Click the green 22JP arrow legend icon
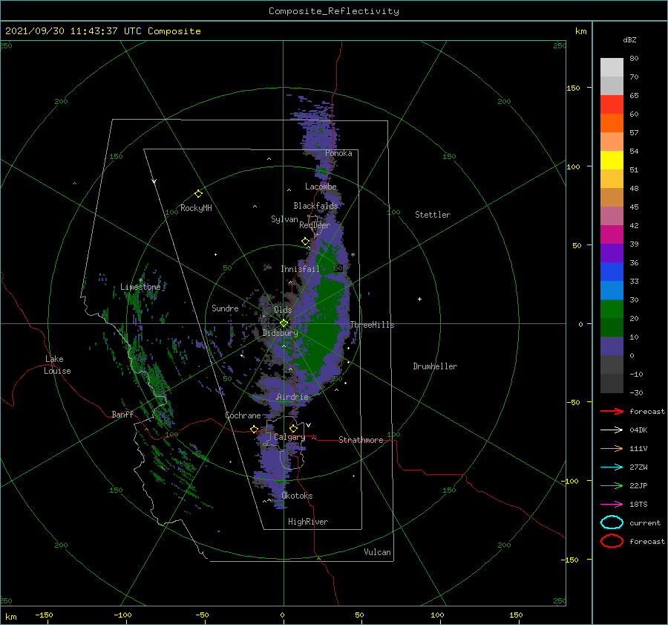The width and height of the screenshot is (668, 625). pos(612,485)
